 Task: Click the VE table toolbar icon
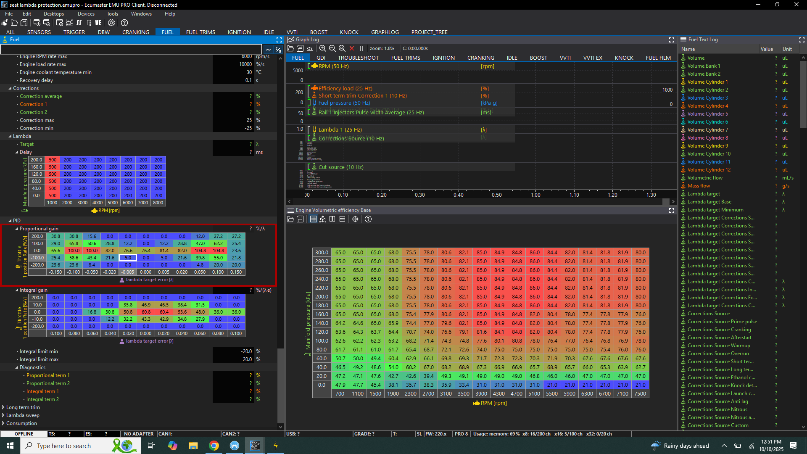pos(98,23)
